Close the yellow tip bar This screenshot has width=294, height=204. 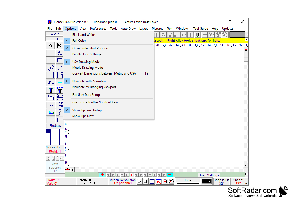246,40
